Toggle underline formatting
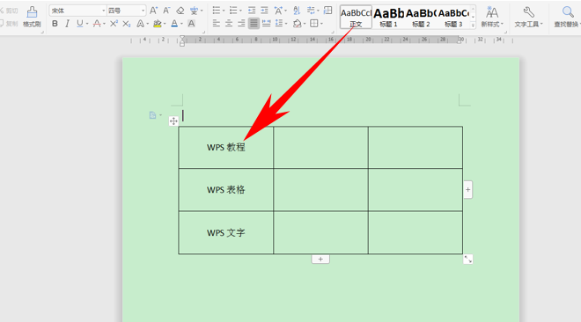The image size is (581, 322). pos(79,24)
